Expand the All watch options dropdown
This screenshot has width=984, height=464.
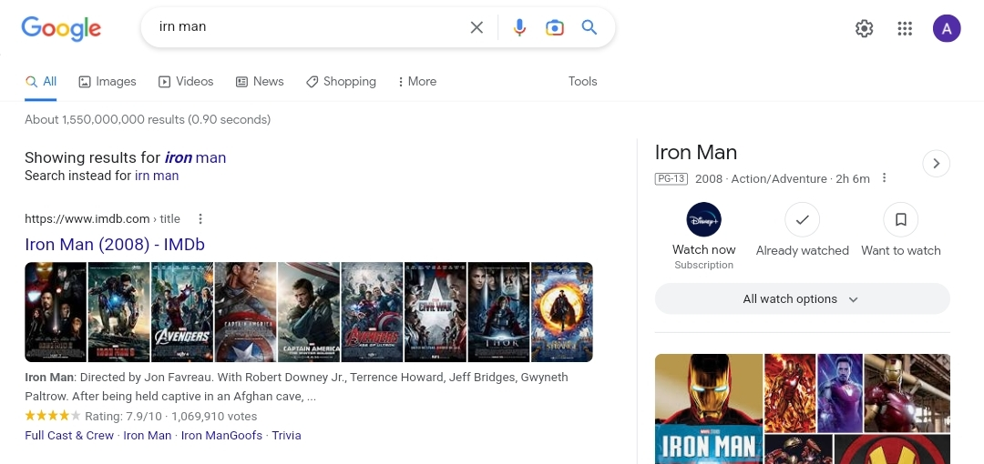[x=802, y=299]
